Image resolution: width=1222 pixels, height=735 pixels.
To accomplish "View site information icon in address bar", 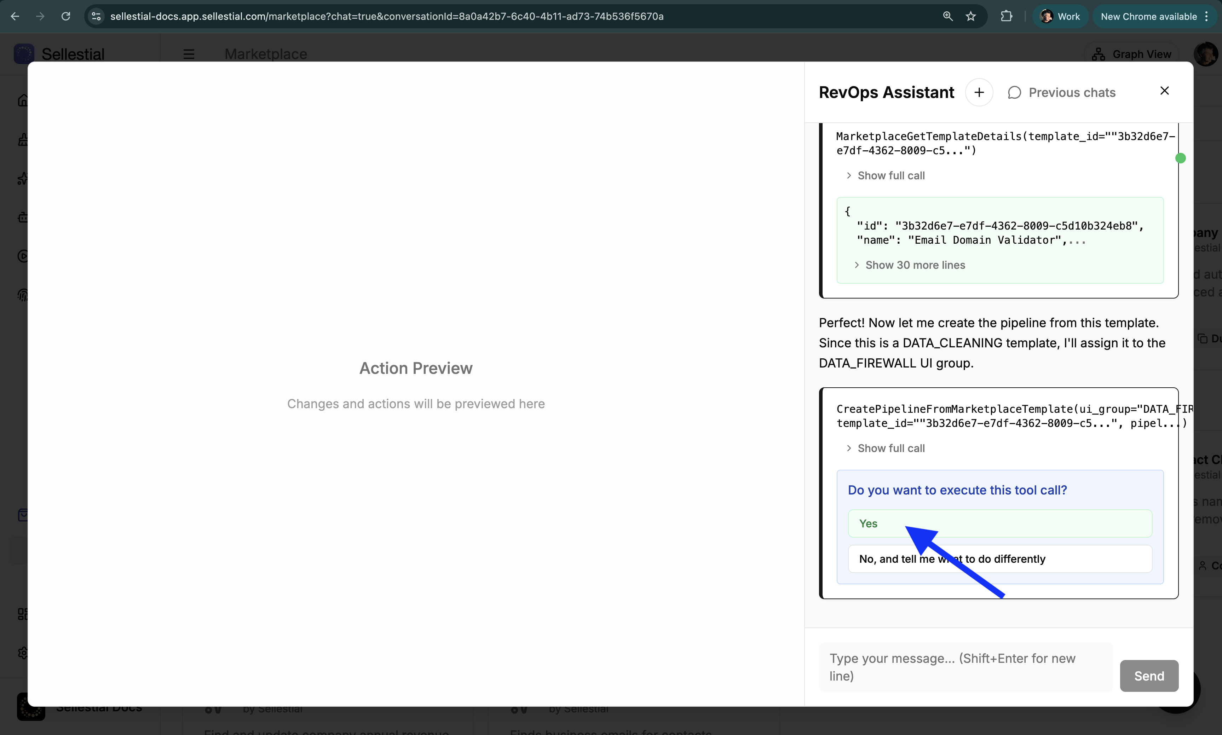I will [96, 16].
